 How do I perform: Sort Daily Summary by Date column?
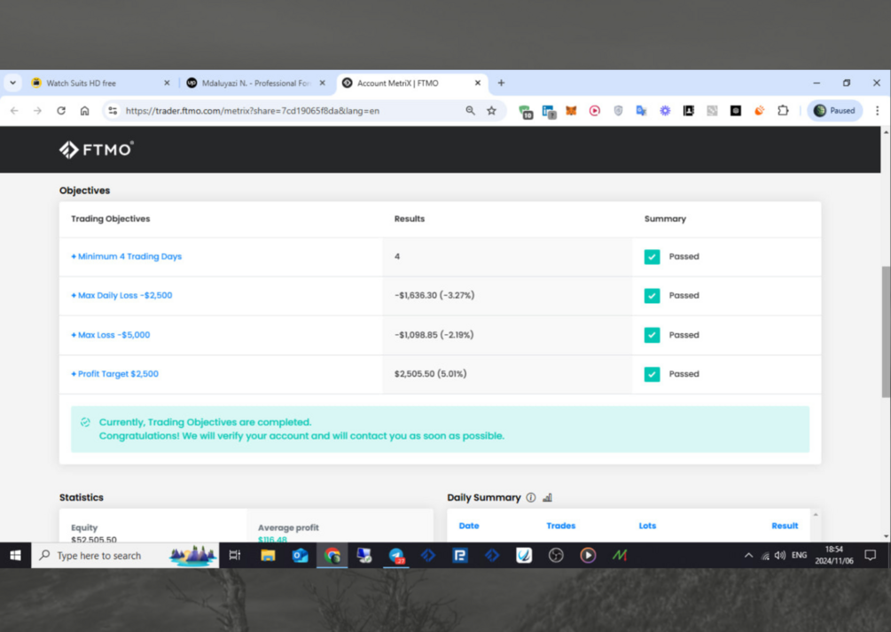pyautogui.click(x=469, y=526)
